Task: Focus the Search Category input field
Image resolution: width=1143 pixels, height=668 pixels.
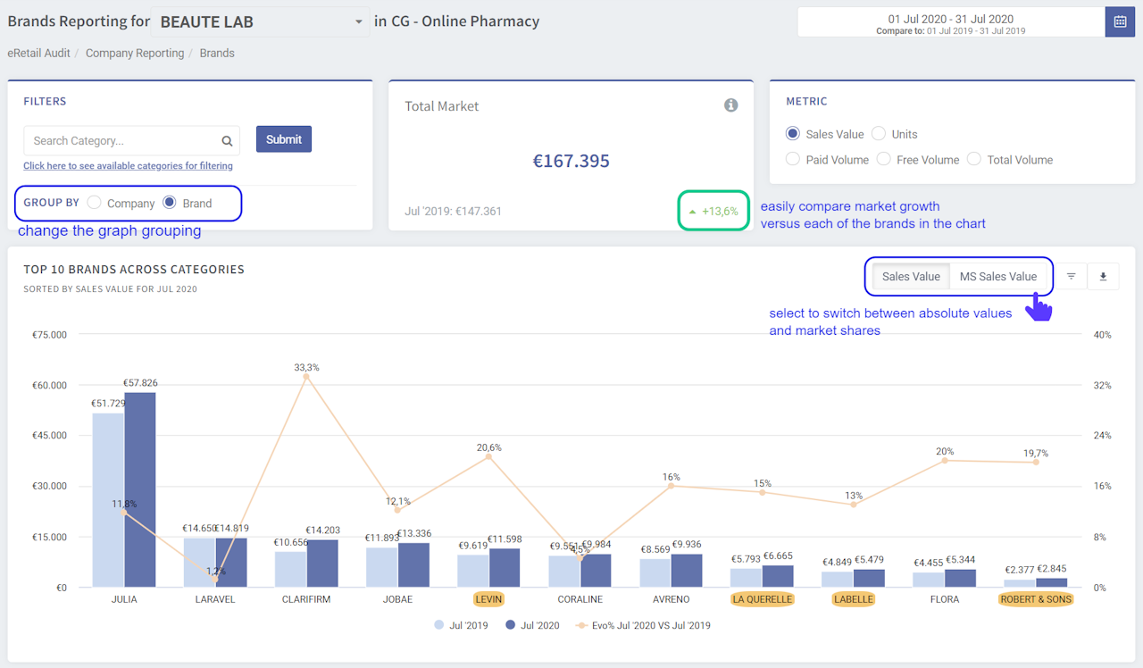Action: [x=121, y=140]
